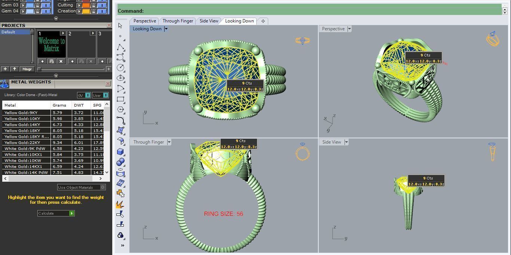Toggle lock on Creation layer
Image resolution: width=511 pixels, height=255 pixels.
94,11
